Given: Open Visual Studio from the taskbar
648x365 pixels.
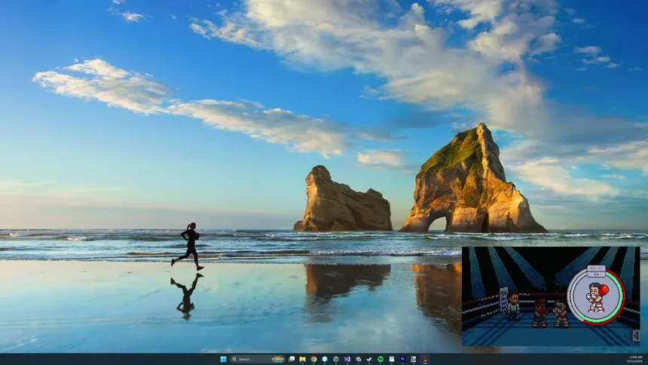Looking at the screenshot, I should [347, 359].
